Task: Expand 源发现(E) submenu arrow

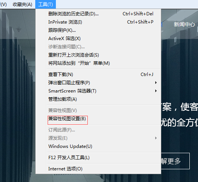Action: click(x=156, y=138)
